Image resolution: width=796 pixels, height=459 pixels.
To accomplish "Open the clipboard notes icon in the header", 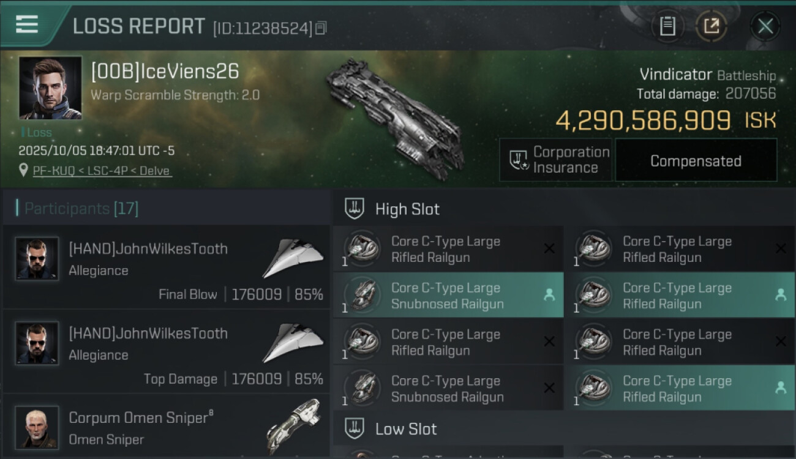I will coord(667,26).
